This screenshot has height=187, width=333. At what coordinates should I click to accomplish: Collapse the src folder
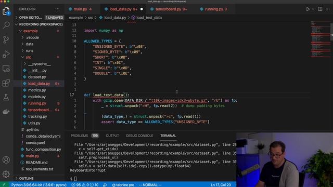(x=39, y=57)
